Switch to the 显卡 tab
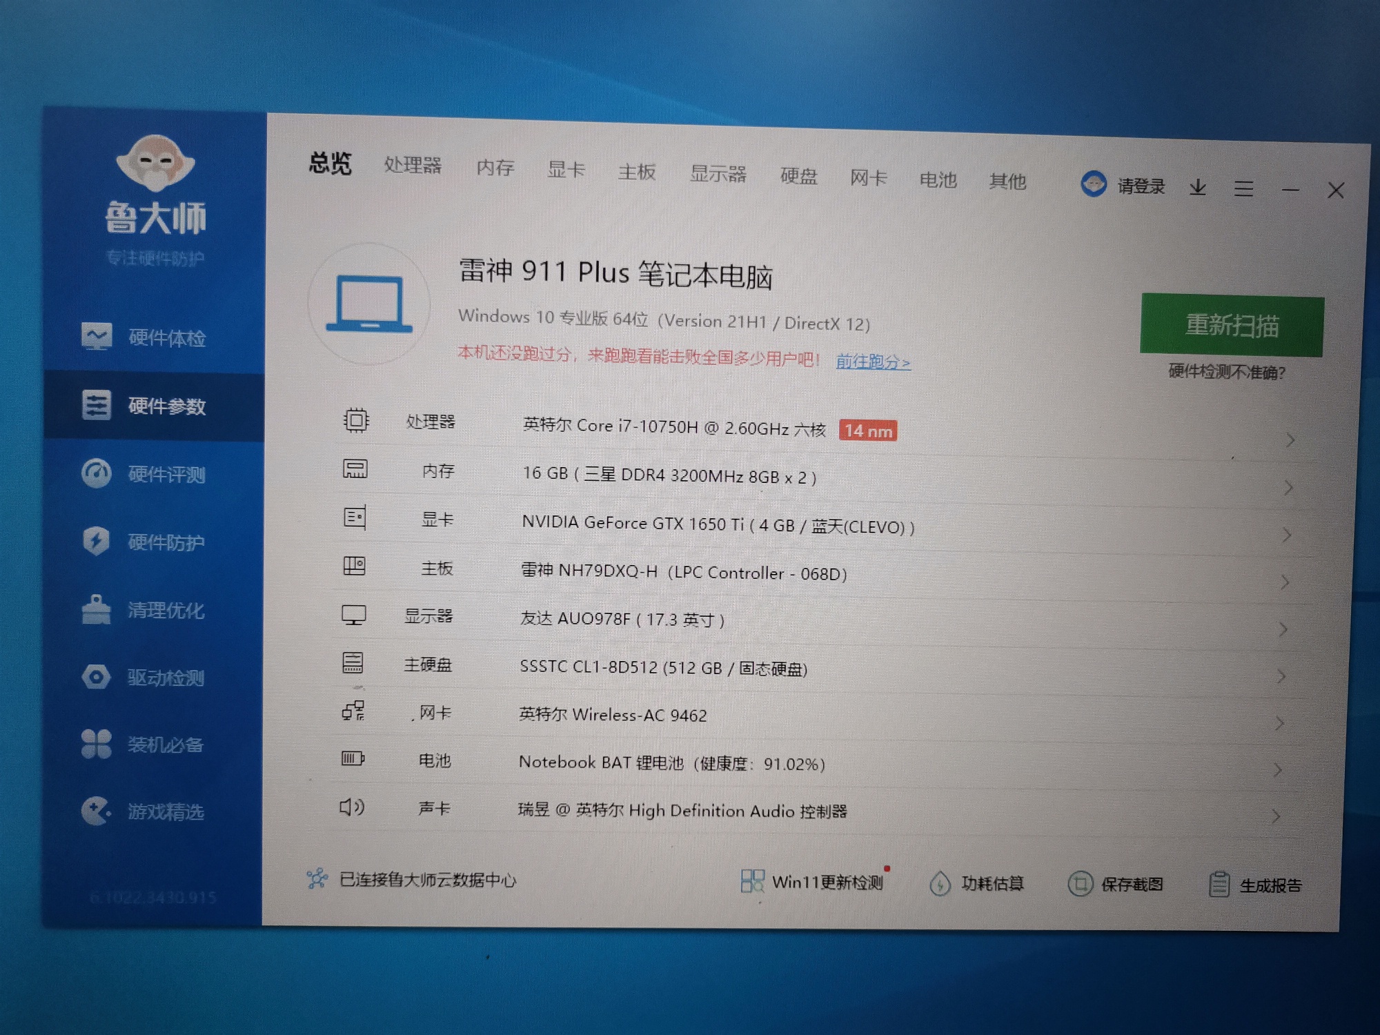This screenshot has height=1035, width=1380. click(x=566, y=170)
